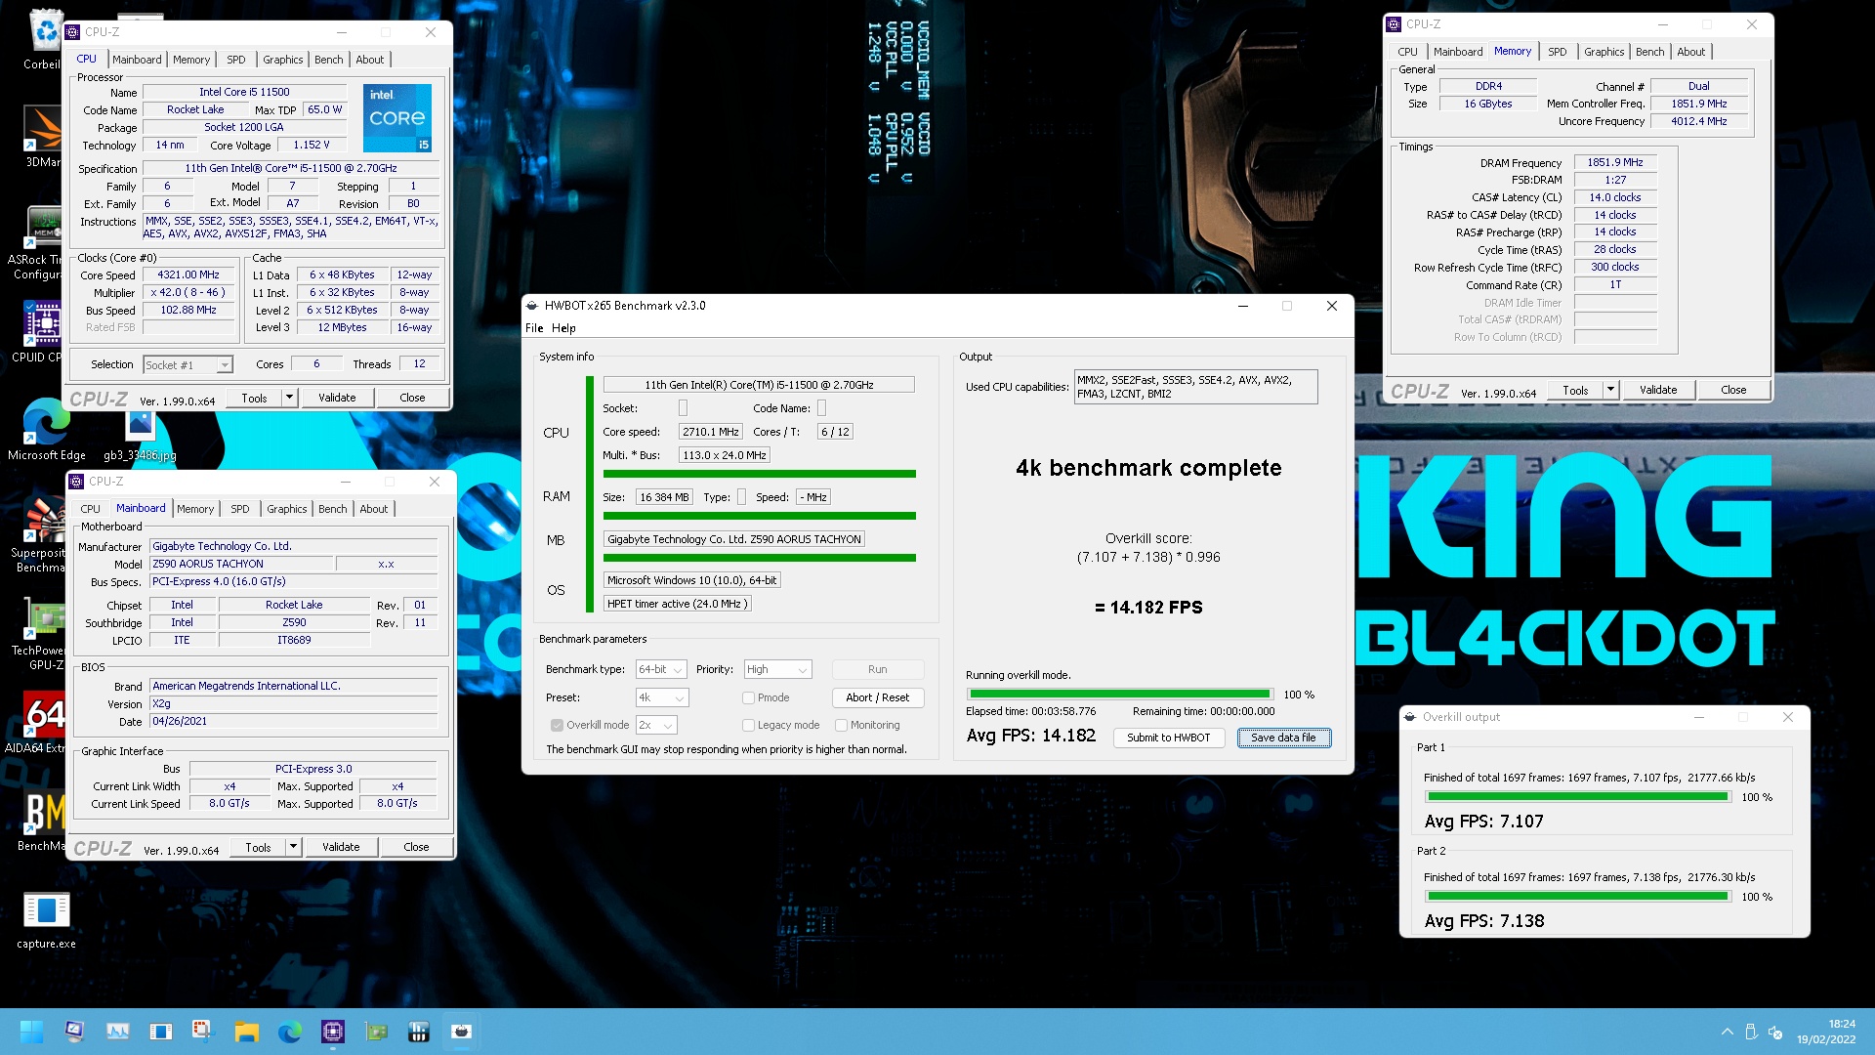Click the overkill mode 100% progress bar

pos(1119,695)
